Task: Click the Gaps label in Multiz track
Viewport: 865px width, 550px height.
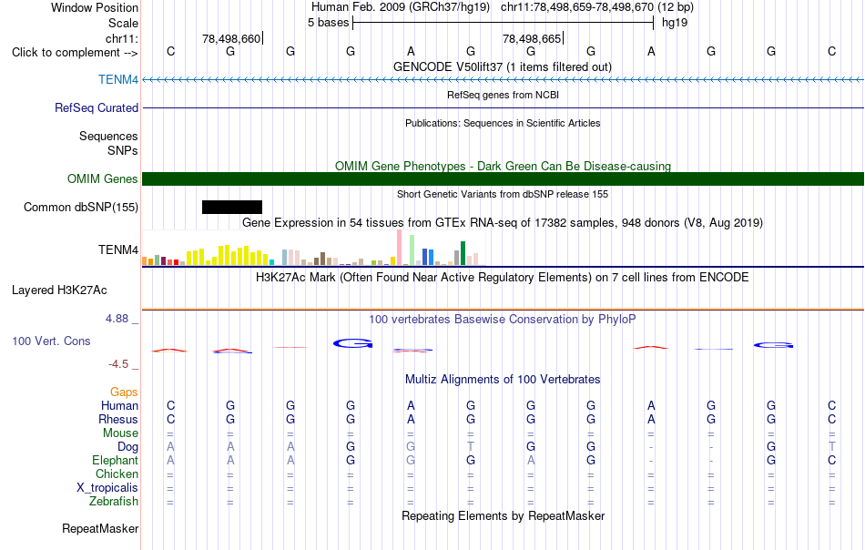Action: pos(124,392)
